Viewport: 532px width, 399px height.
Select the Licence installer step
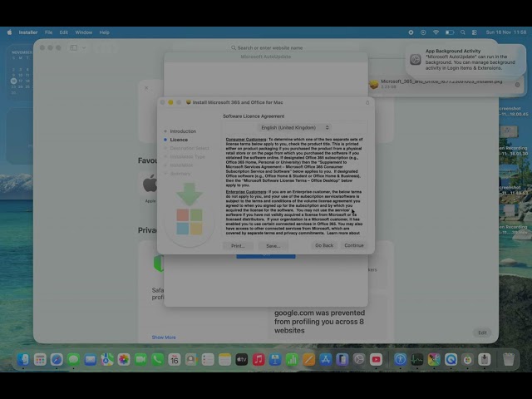pos(179,140)
